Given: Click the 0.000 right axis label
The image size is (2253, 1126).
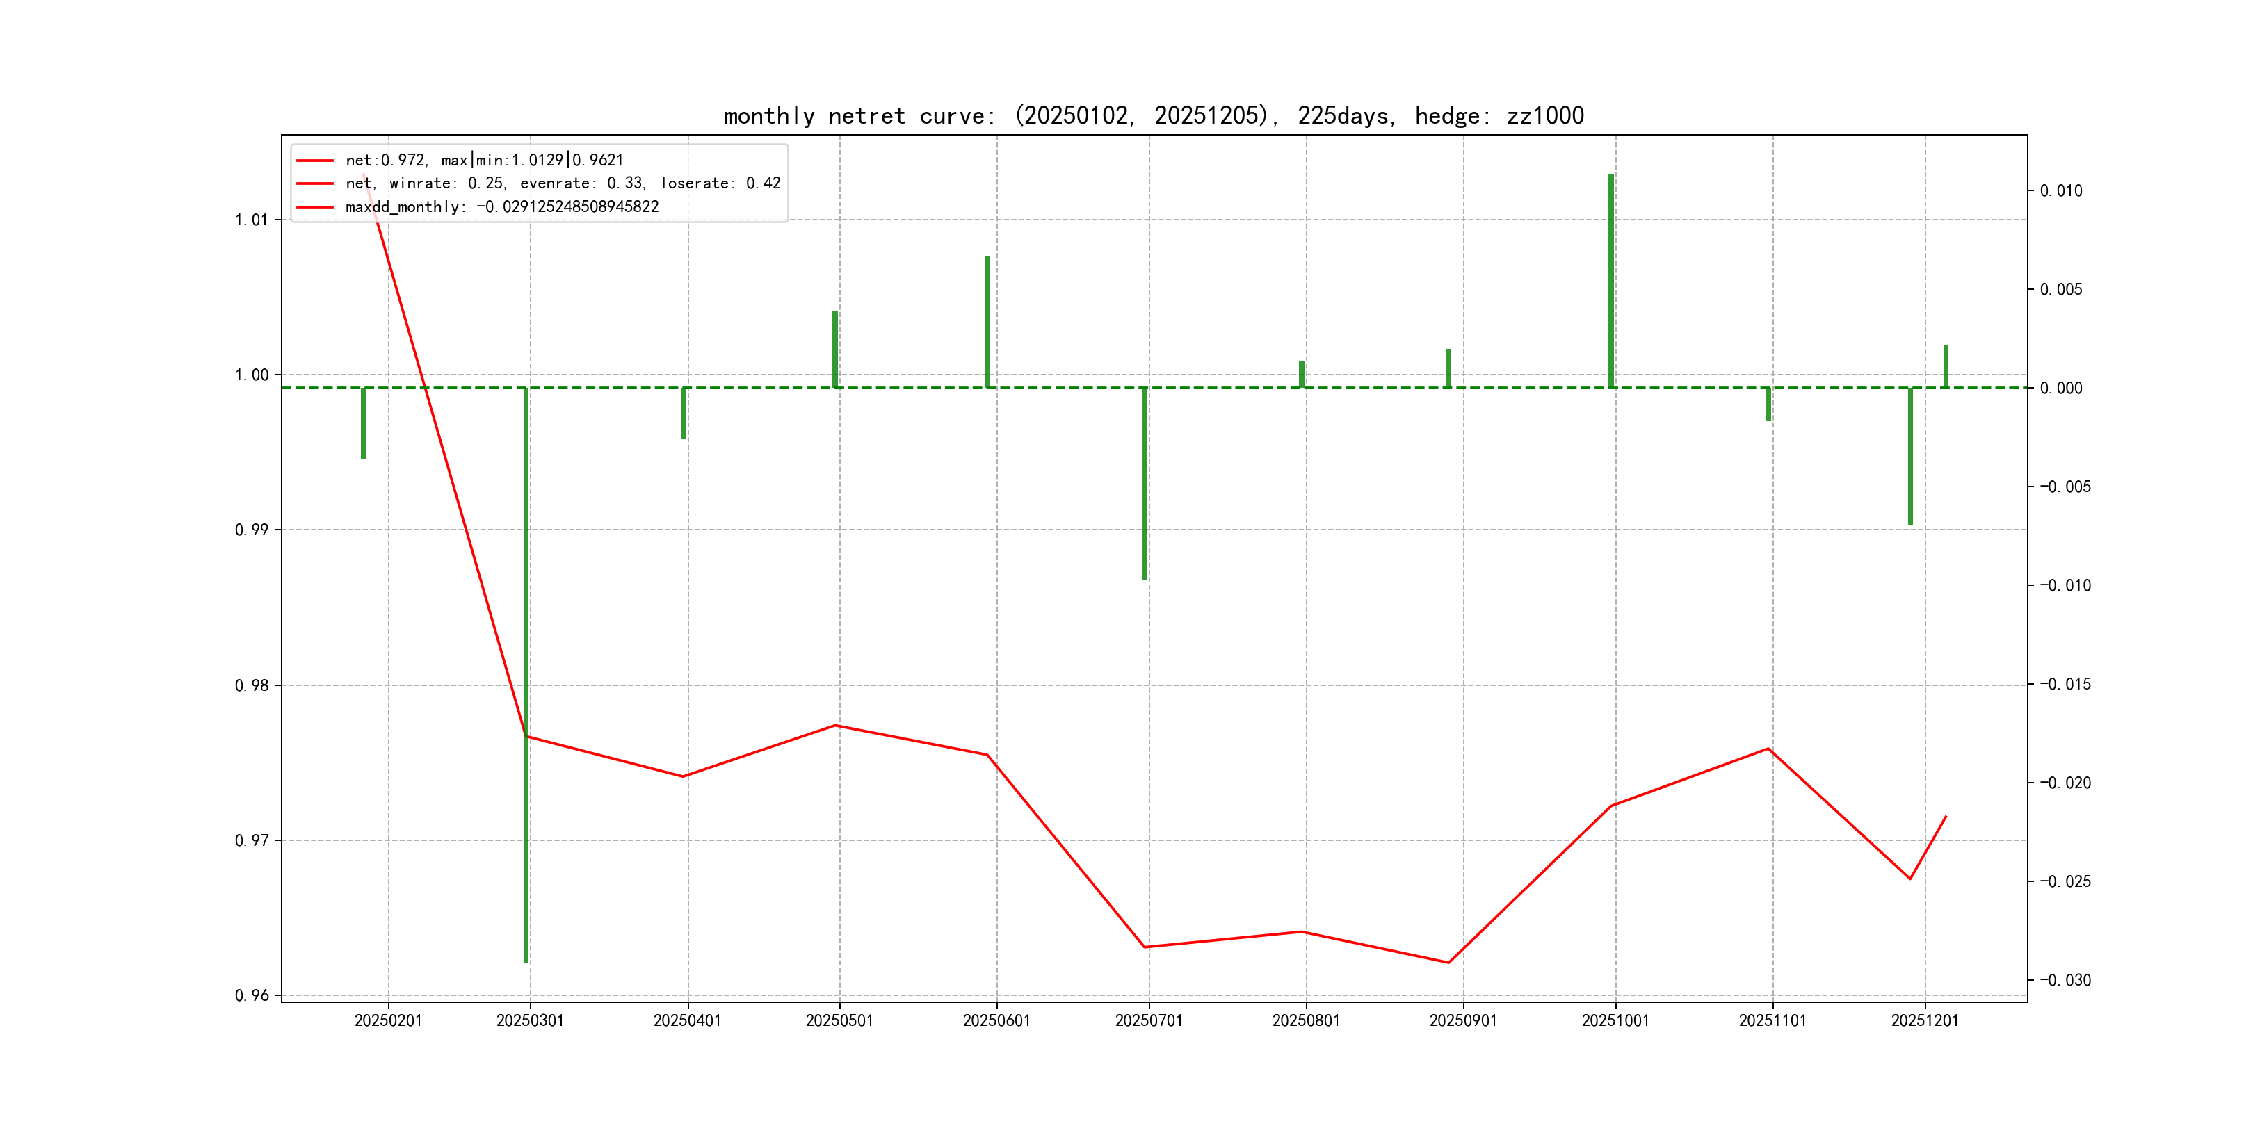Looking at the screenshot, I should click(x=2060, y=388).
